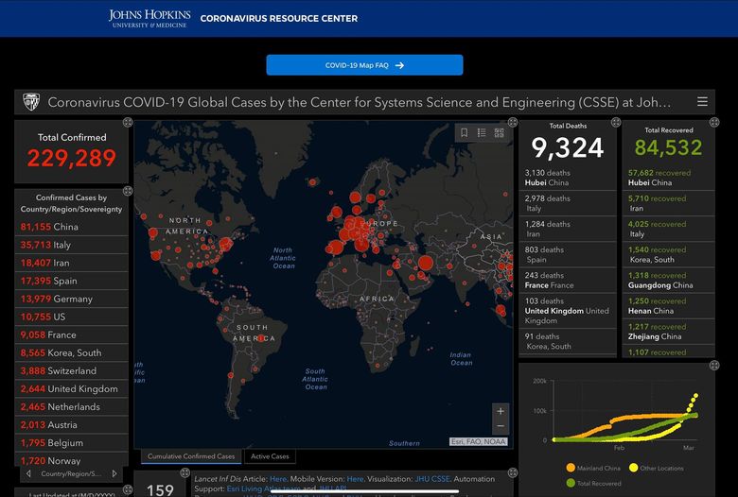Switch to the Active Cases tab

click(270, 456)
